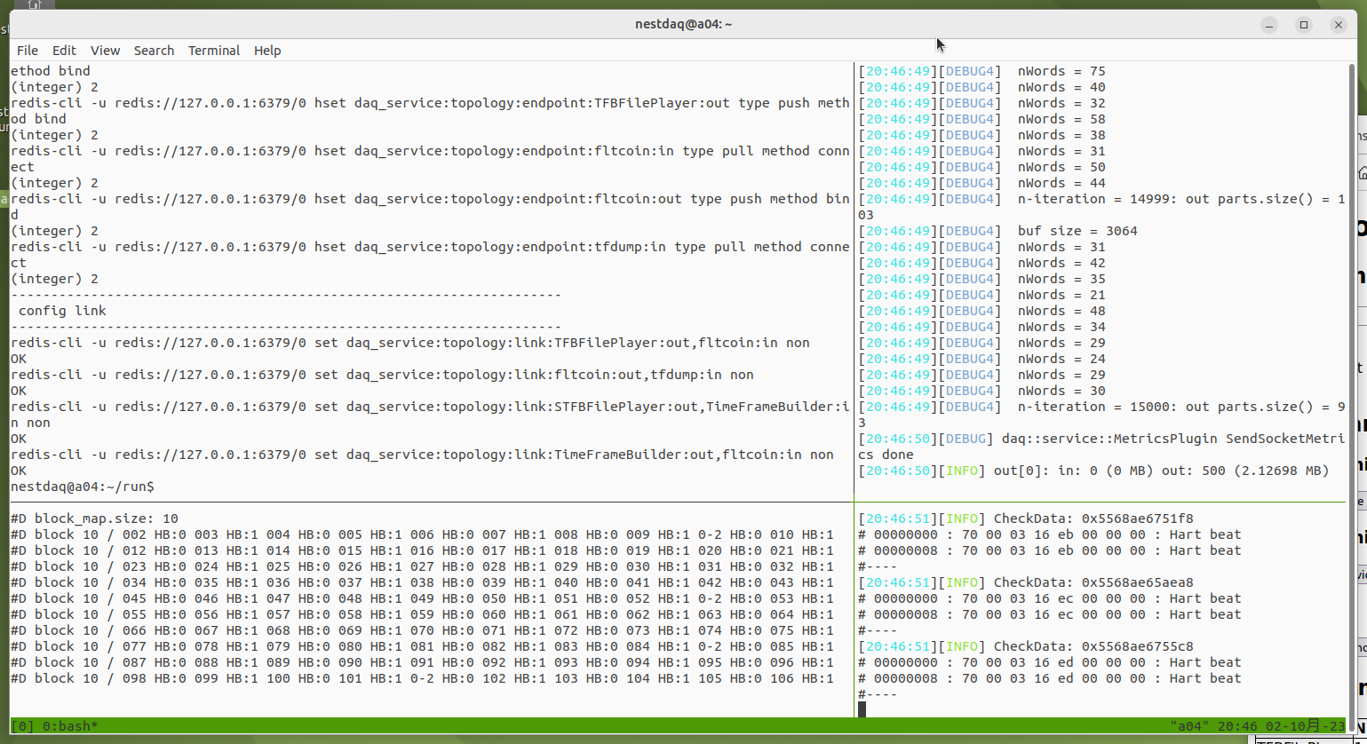Open the File menu
The image size is (1367, 744).
(28, 51)
